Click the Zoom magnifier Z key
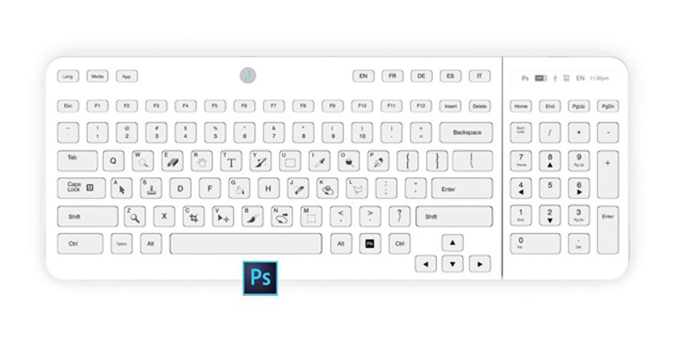 click(135, 216)
